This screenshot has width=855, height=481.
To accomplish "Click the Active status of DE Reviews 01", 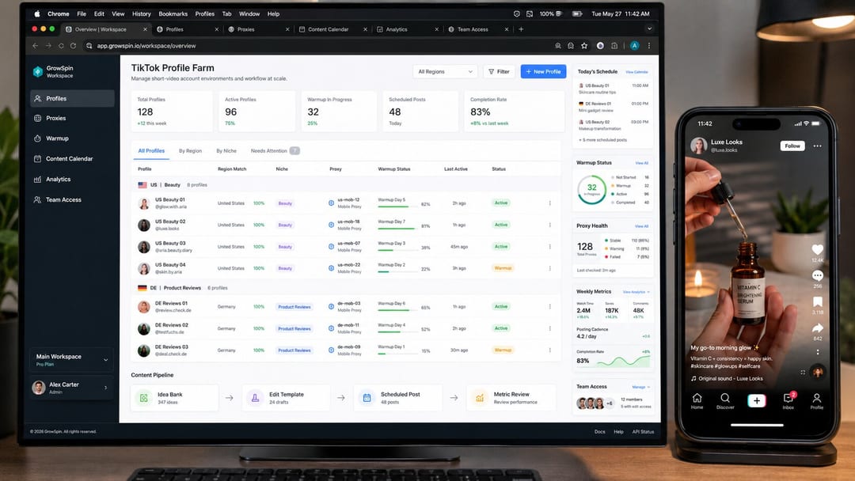I will point(501,307).
